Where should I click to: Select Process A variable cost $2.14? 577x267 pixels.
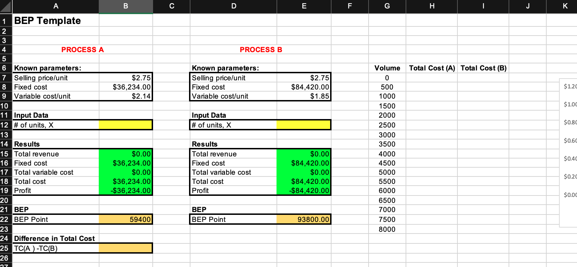(126, 96)
